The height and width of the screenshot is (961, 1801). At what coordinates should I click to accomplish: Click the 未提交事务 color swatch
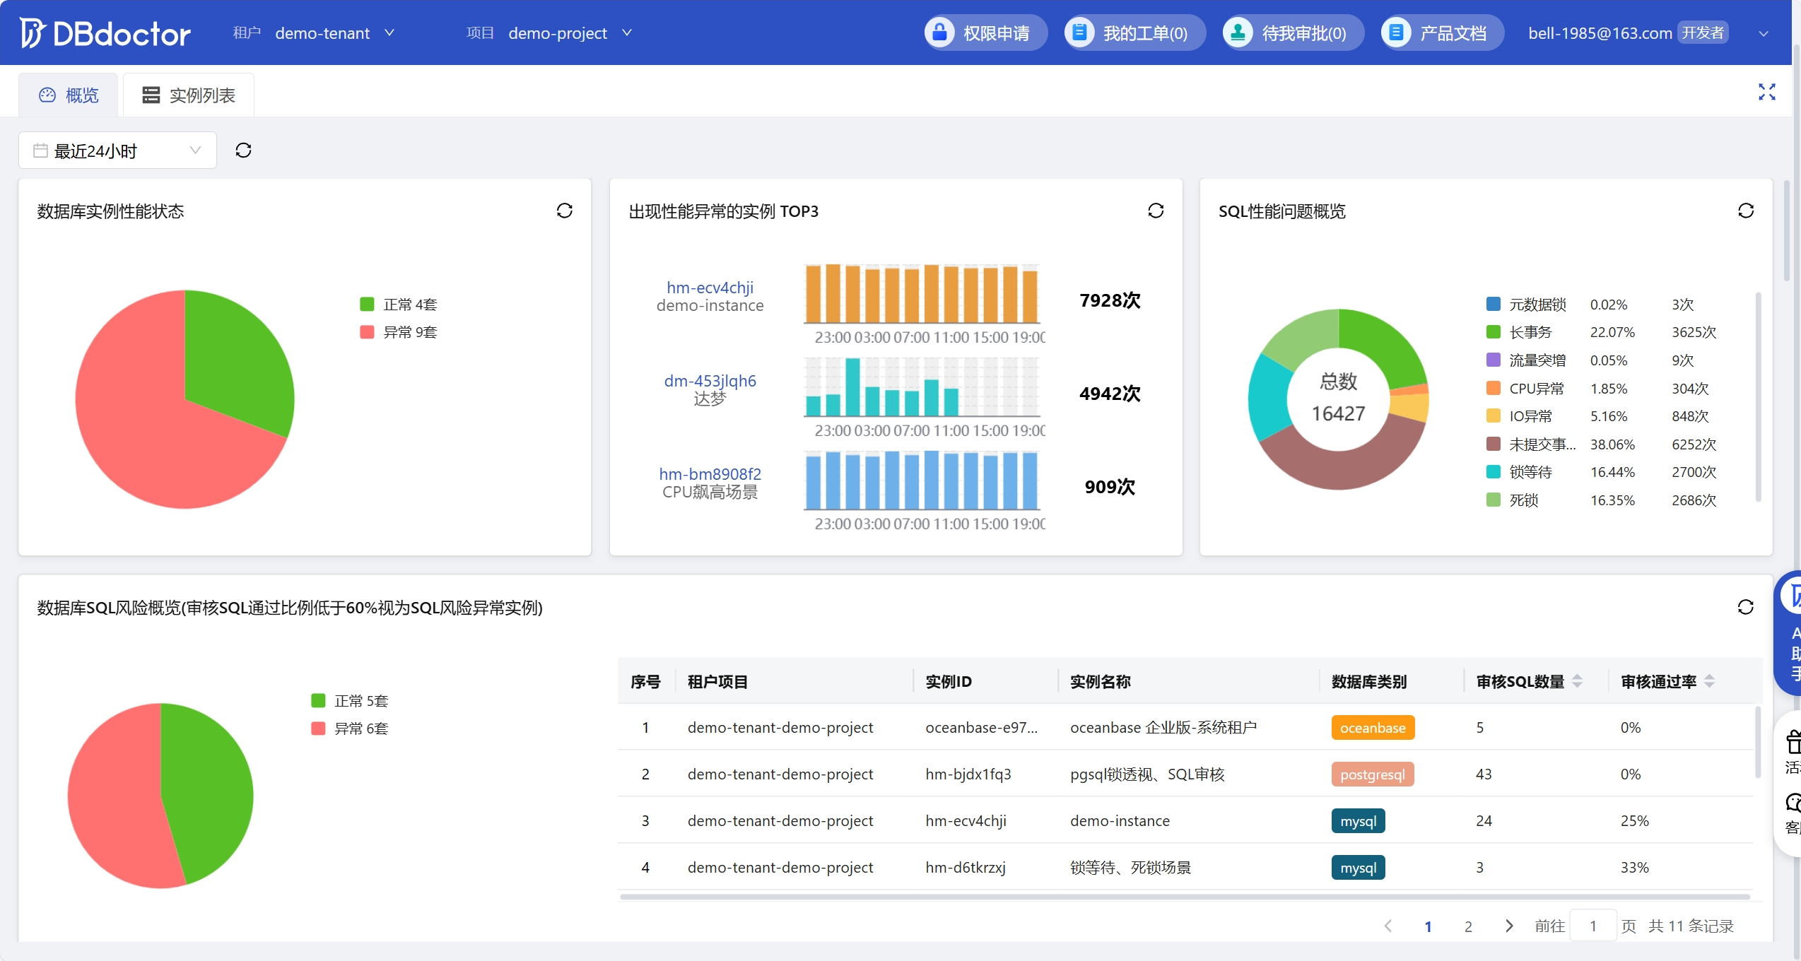1494,444
